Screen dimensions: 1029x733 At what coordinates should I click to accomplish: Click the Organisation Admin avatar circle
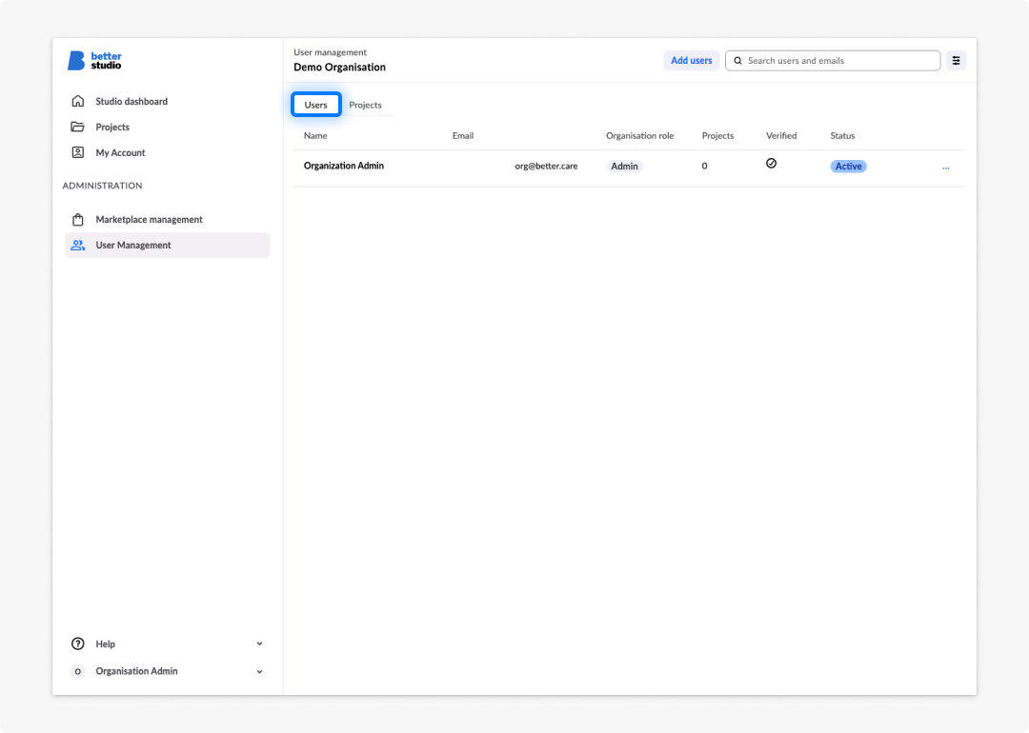[78, 671]
